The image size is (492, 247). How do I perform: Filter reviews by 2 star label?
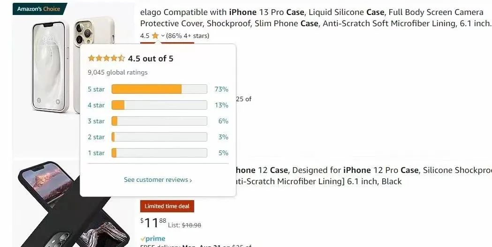click(x=96, y=137)
